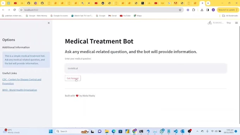Open the Windows Start menu
This screenshot has height=135, width=240.
click(x=51, y=131)
